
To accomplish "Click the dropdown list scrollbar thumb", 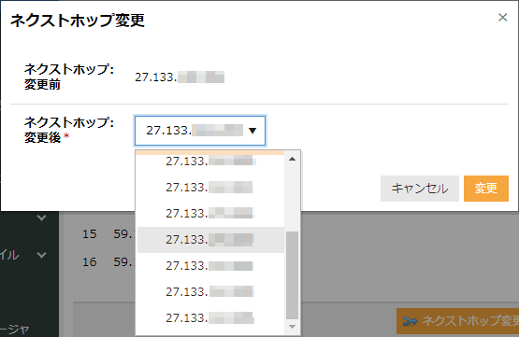I will [292, 275].
